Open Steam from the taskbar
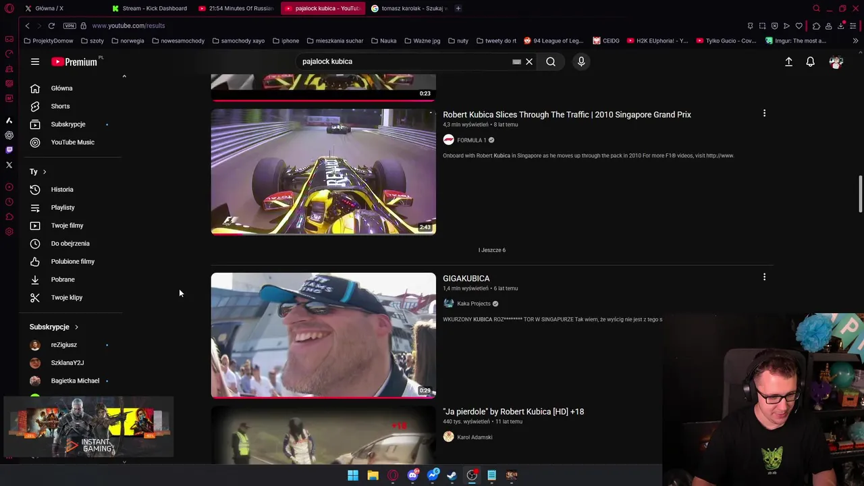 coord(452,475)
